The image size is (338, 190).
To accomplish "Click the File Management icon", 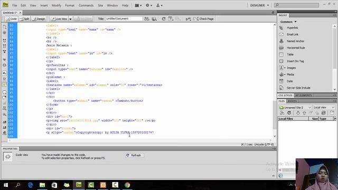I will click(147, 19).
